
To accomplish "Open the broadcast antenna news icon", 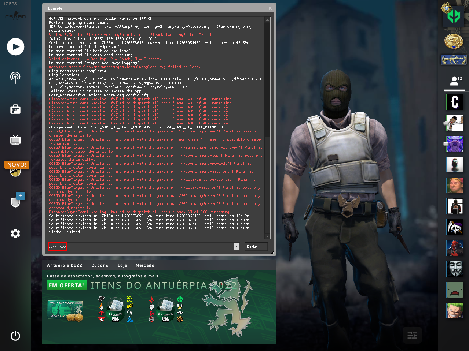I will 15,77.
